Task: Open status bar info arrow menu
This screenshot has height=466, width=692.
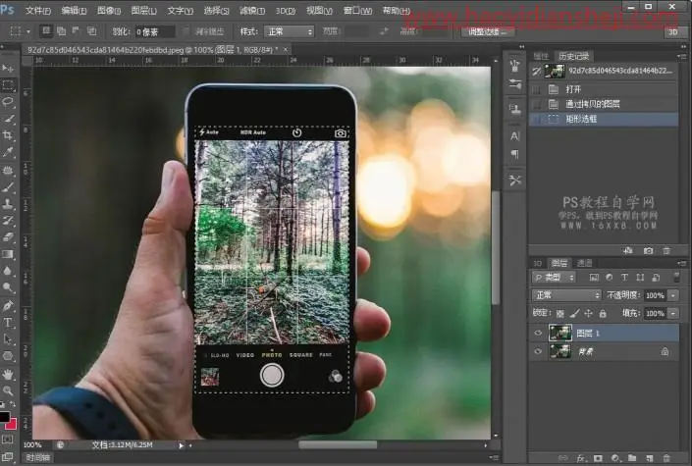Action: pyautogui.click(x=182, y=445)
